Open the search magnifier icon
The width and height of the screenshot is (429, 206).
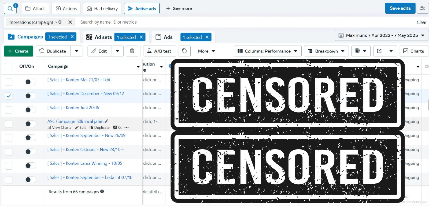tap(10, 9)
